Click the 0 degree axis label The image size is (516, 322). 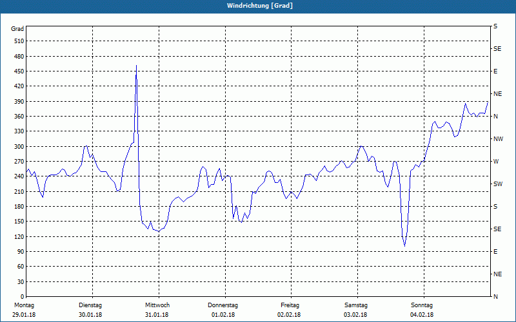(22, 297)
